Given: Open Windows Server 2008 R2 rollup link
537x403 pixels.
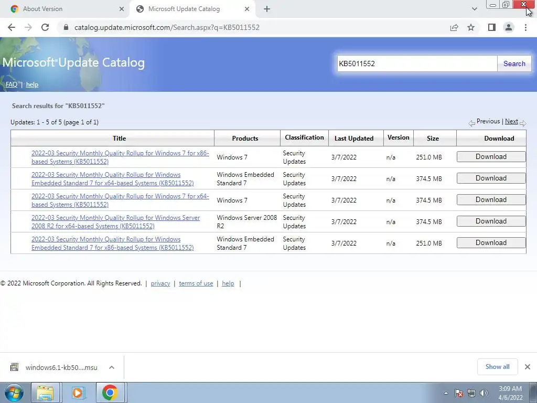Looking at the screenshot, I should point(115,222).
